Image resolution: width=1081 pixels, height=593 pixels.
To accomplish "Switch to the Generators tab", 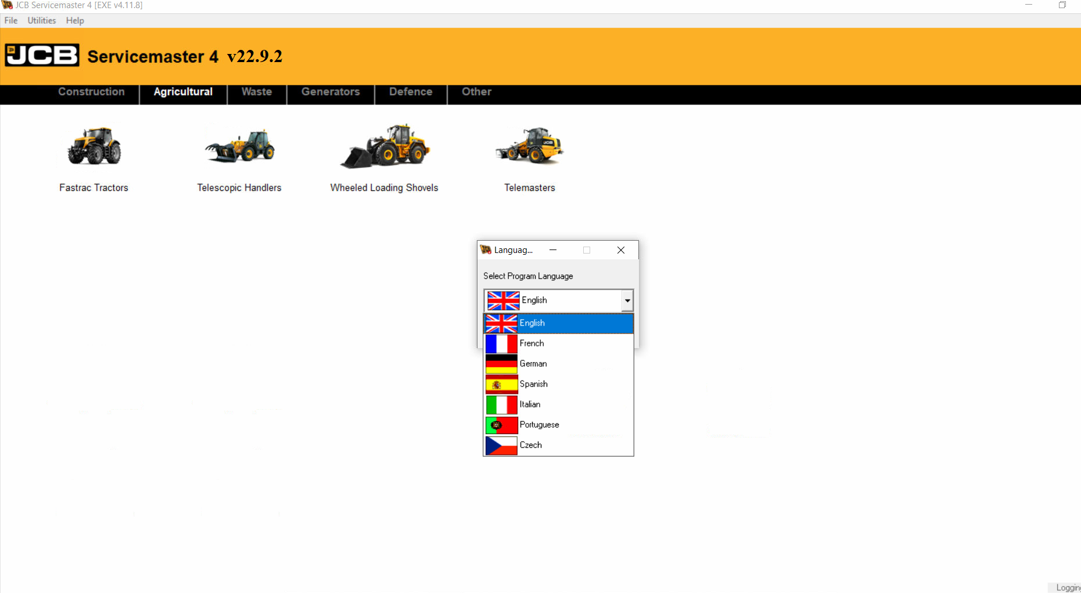I will 331,92.
